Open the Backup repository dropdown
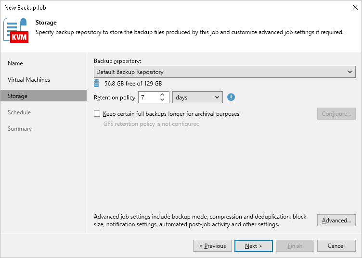 tap(225, 72)
